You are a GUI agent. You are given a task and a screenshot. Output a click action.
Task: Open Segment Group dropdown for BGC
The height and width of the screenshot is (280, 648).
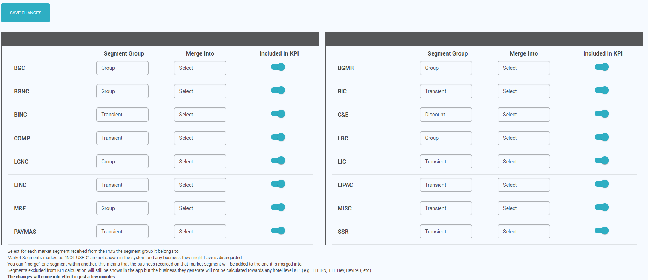122,68
